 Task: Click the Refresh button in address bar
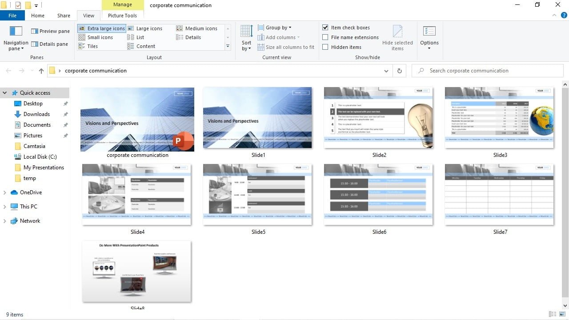(x=399, y=71)
